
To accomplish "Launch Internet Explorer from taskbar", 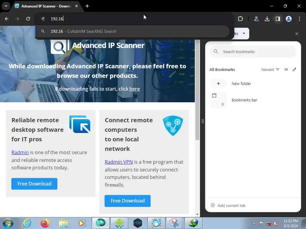I will (27, 223).
